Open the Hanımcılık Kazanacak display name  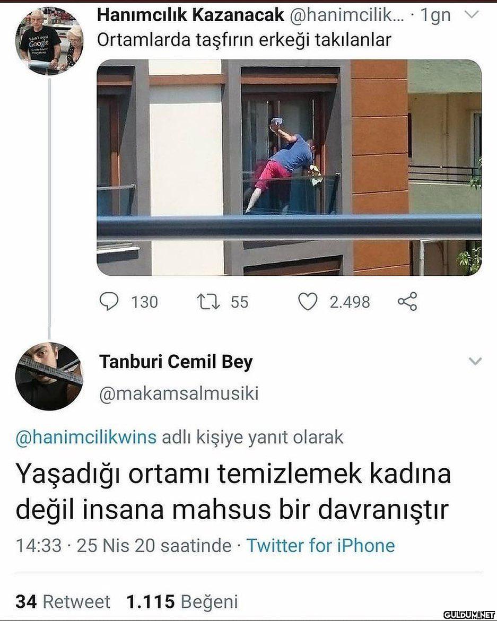[x=190, y=15]
